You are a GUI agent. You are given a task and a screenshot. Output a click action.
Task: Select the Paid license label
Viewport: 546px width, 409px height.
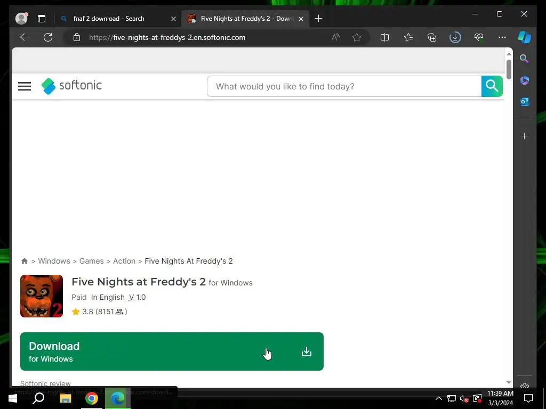[x=79, y=297]
